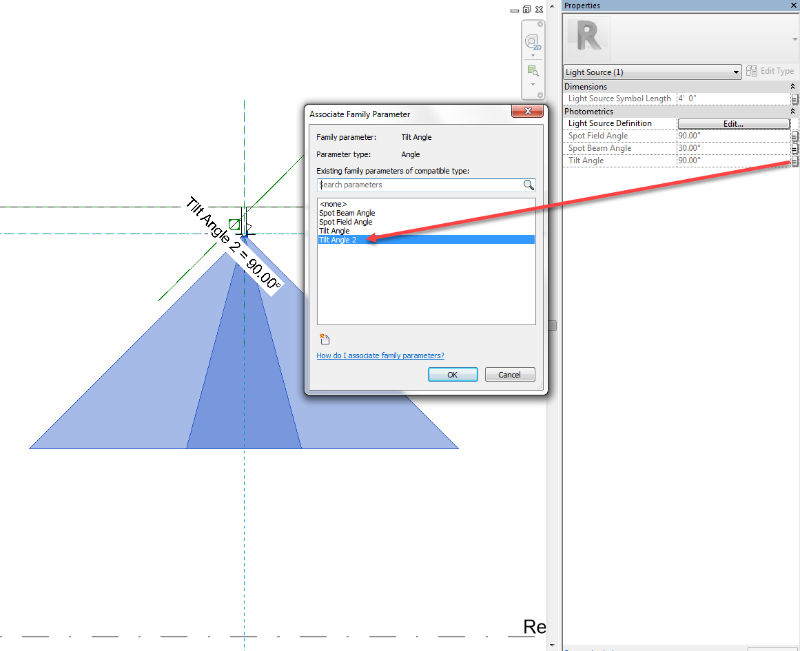Image resolution: width=800 pixels, height=651 pixels.
Task: Select the 2D SteeringWheel navigation tool
Action: pyautogui.click(x=533, y=40)
